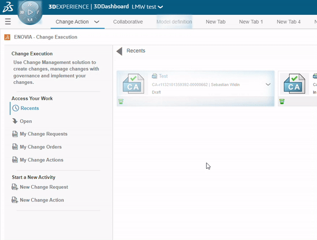The height and width of the screenshot is (240, 317).
Task: Click the ENOVIA Change Execution app icon
Action: 7,37
